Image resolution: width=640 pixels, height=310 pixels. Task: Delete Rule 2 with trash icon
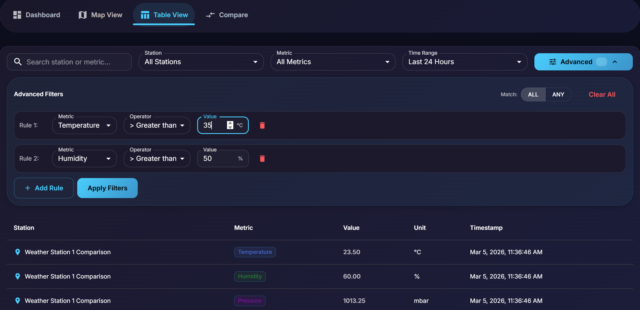pos(262,159)
